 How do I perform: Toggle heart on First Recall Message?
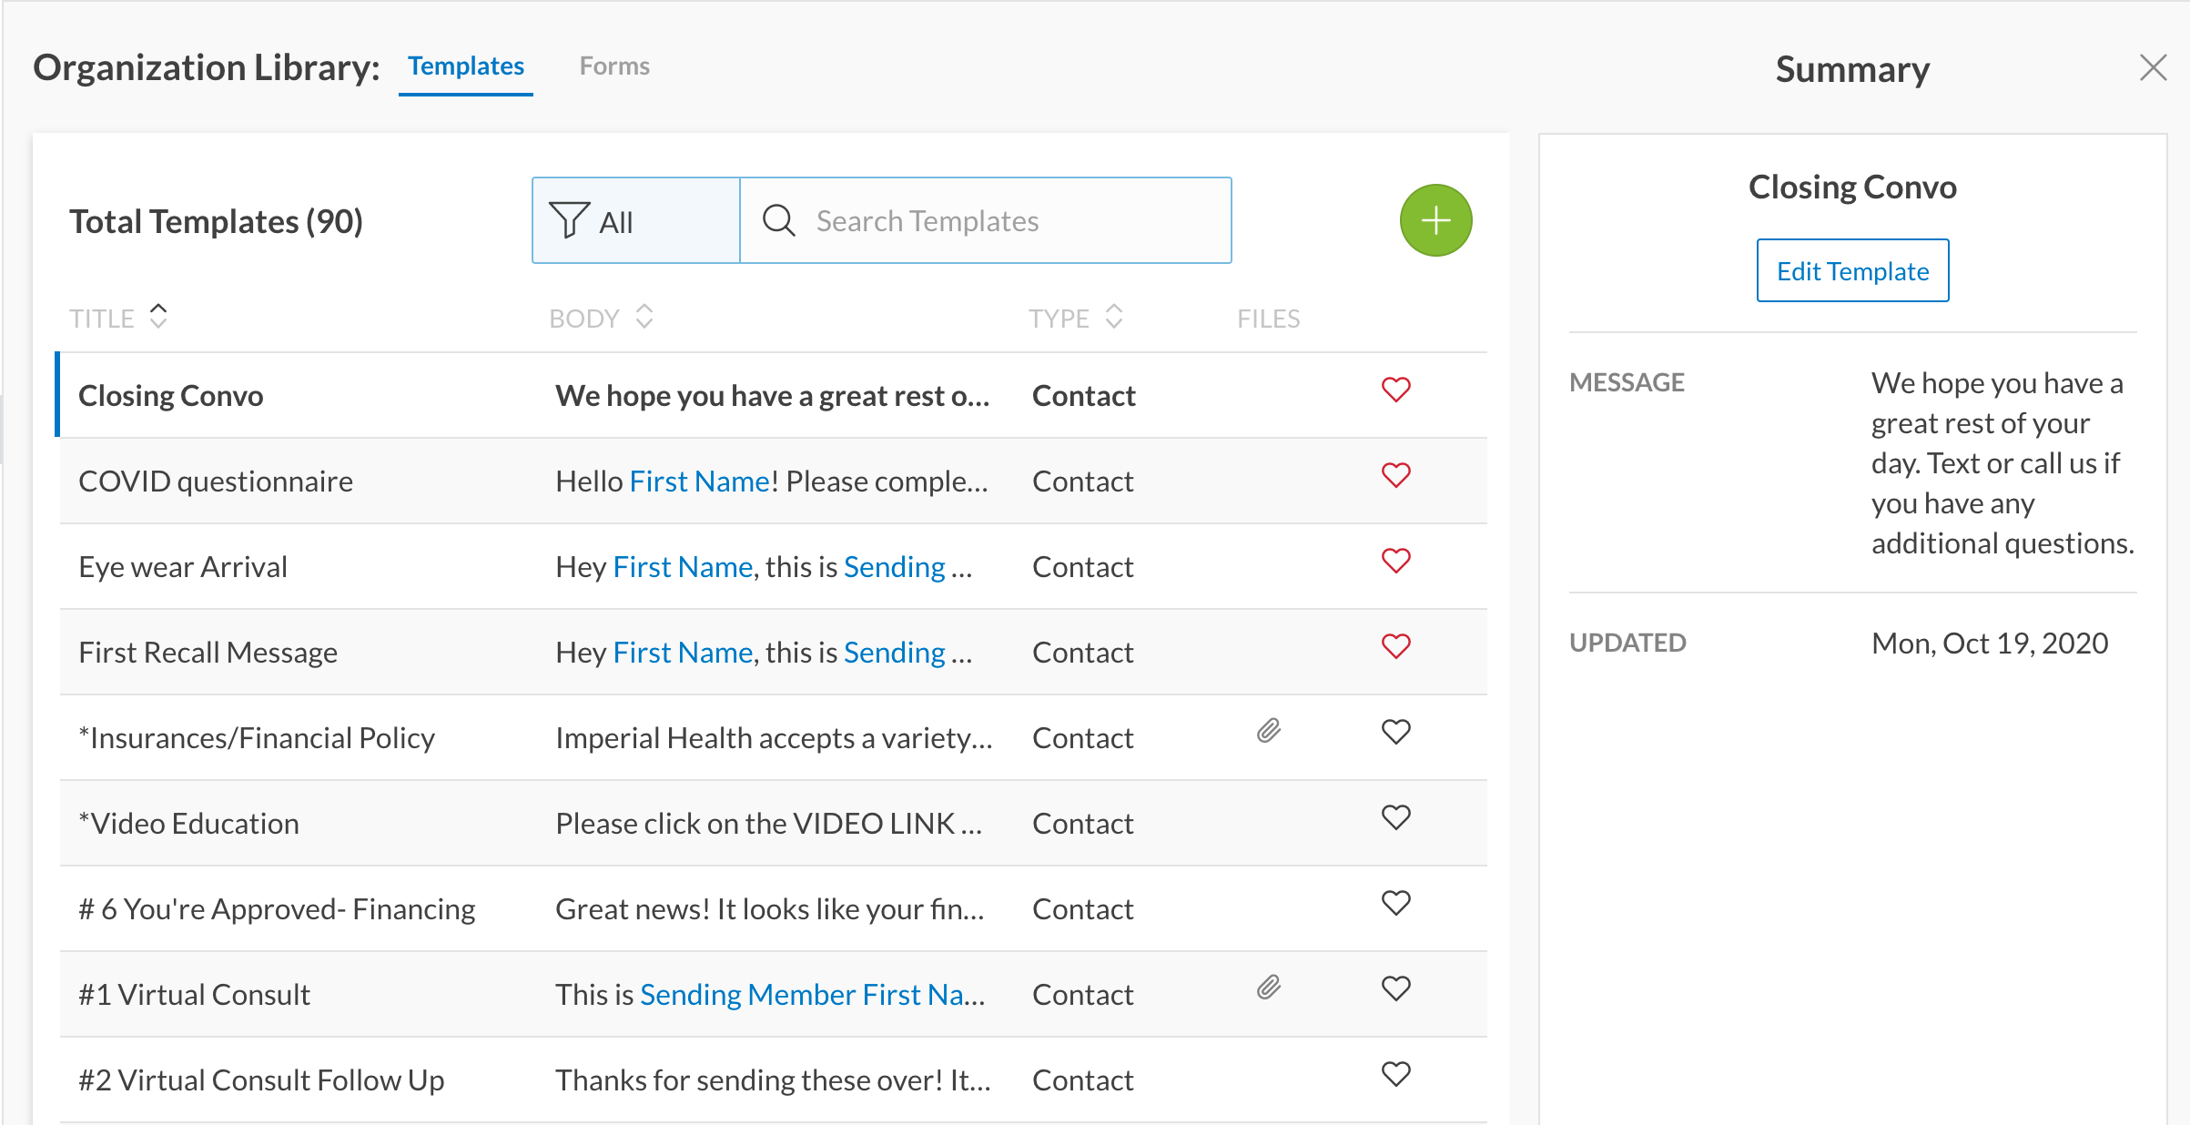coord(1395,646)
